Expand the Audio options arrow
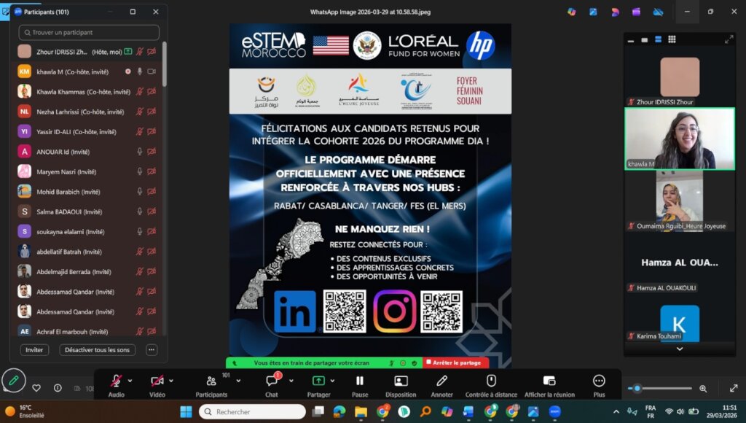Screen dimensions: 746x423 [130, 381]
